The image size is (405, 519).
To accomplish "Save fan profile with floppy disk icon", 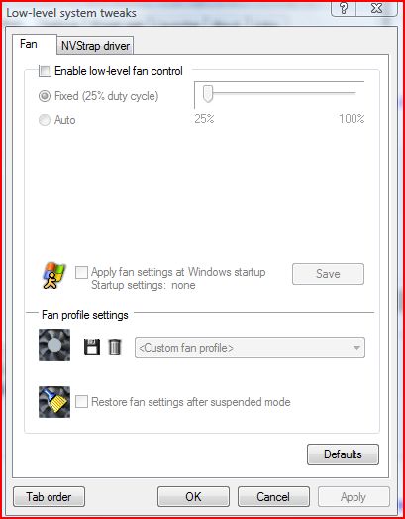I will coord(92,347).
